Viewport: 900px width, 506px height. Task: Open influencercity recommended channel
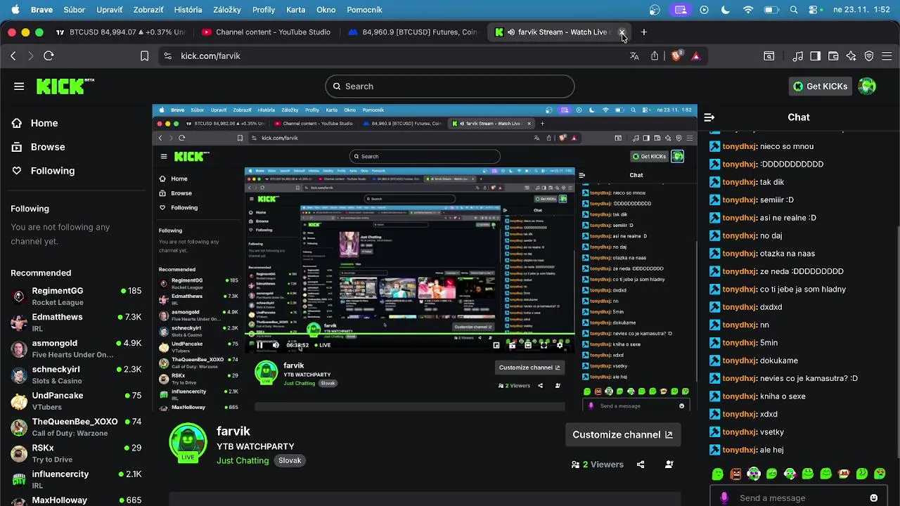[x=76, y=479]
